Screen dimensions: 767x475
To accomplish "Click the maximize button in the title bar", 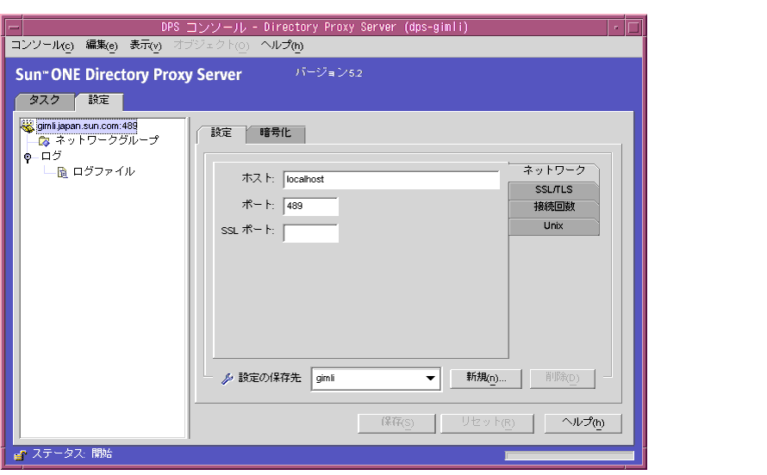I will 633,28.
